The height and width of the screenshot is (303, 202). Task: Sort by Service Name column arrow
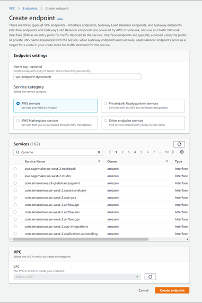[x=99, y=161]
